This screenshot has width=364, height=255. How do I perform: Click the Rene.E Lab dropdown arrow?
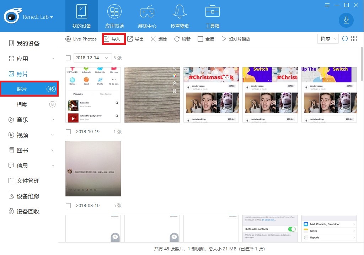coord(52,17)
